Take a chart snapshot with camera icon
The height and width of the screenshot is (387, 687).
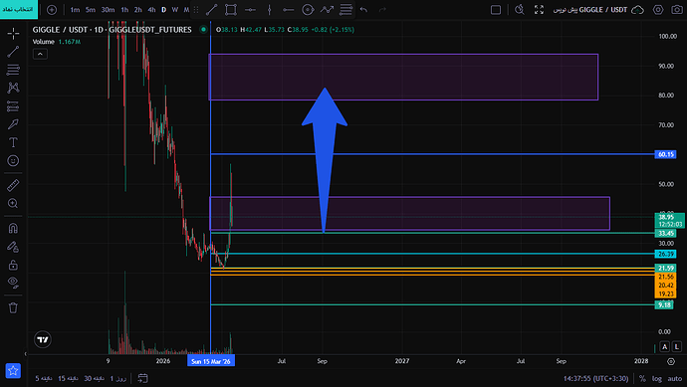[x=677, y=10]
